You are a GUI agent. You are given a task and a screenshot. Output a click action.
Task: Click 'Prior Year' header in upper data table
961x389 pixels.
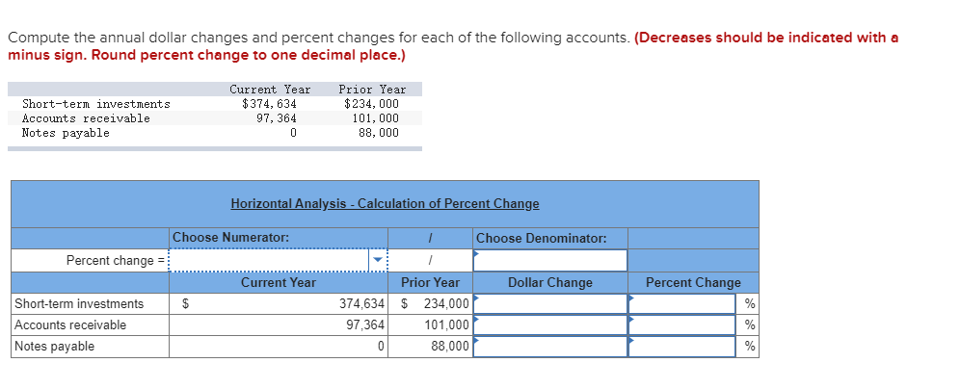373,90
